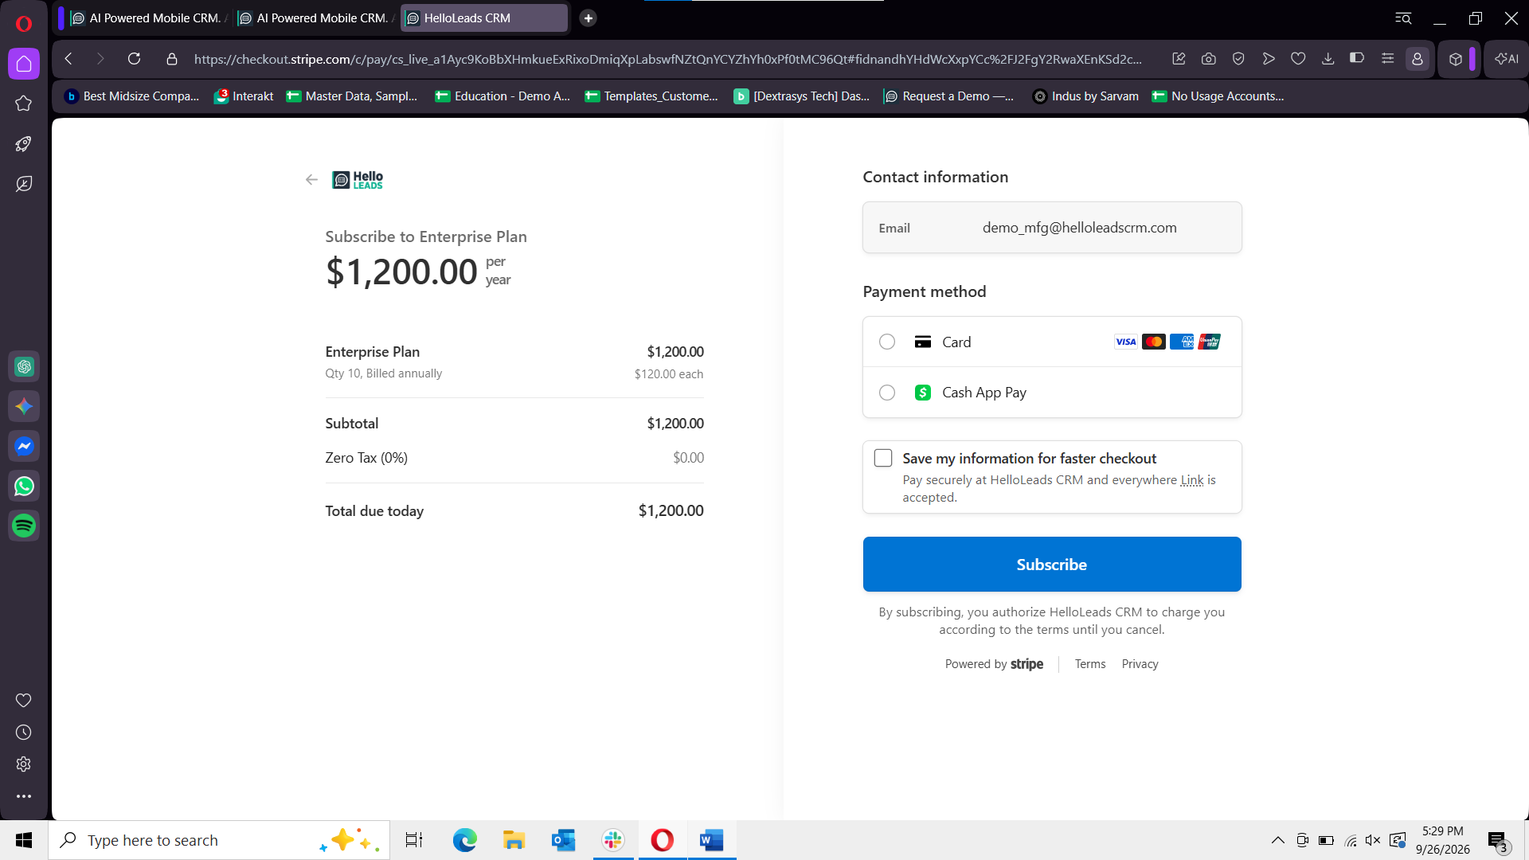Switch to second AI Powered Mobile CRM tab
Image resolution: width=1529 pixels, height=860 pixels.
(x=316, y=18)
